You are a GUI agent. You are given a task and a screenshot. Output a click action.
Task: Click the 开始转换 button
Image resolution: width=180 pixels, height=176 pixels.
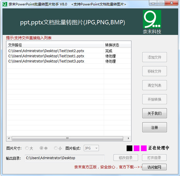(154, 99)
